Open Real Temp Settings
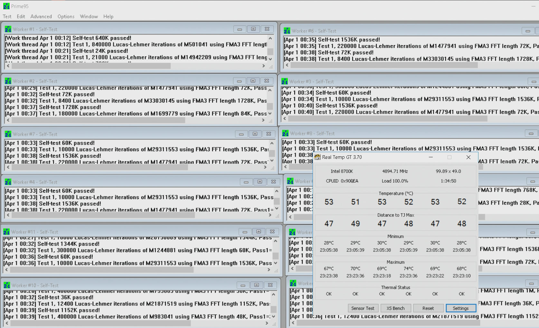Image resolution: width=539 pixels, height=328 pixels. pos(461,308)
